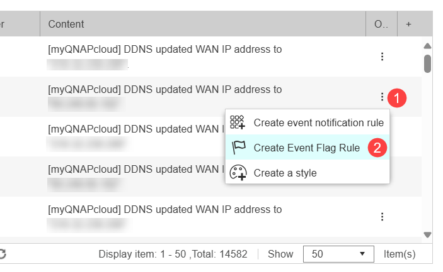Select the second DDNS updated log entry
This screenshot has width=443, height=272.
[x=164, y=90]
